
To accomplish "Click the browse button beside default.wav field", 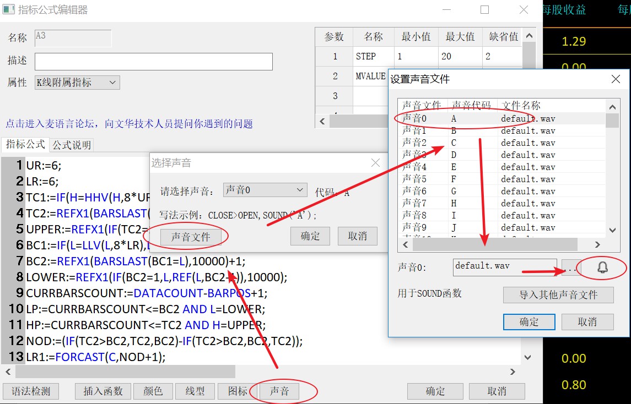I will 569,268.
